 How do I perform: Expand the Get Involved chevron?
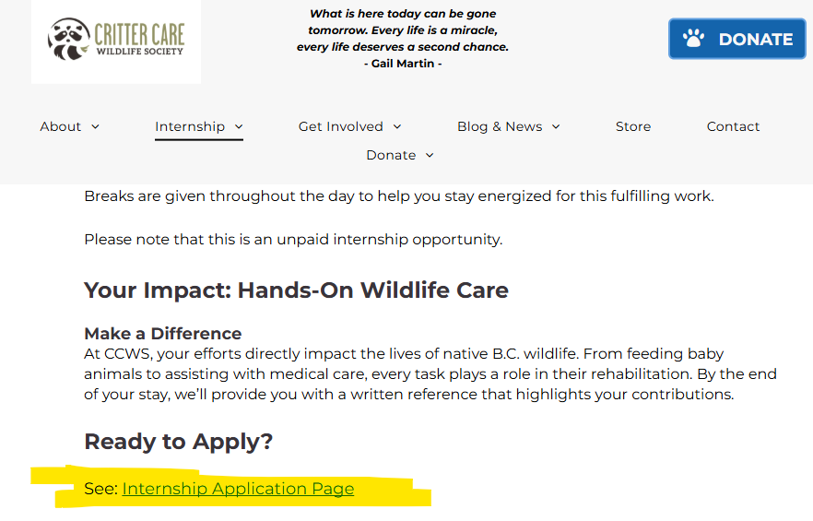397,127
